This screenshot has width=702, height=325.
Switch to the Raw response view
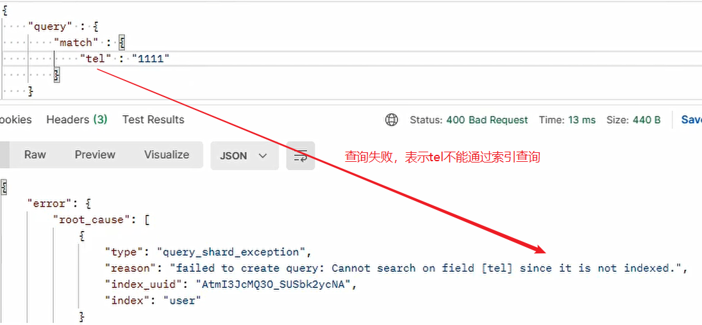35,155
